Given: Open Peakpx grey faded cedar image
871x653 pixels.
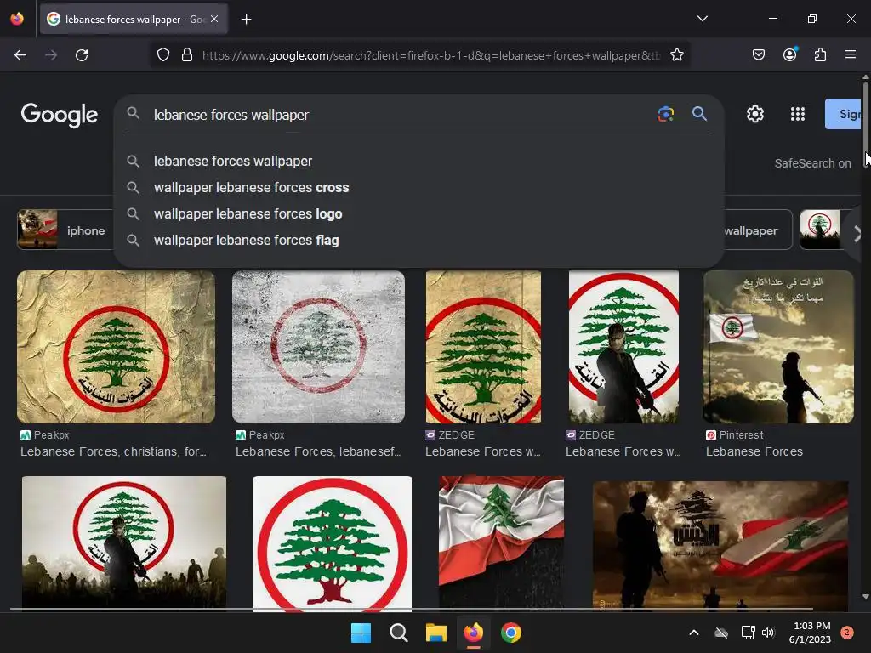Looking at the screenshot, I should click(318, 347).
